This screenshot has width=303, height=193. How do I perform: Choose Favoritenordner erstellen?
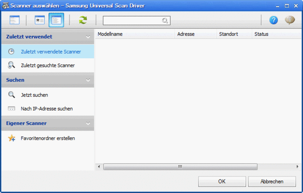(48, 138)
